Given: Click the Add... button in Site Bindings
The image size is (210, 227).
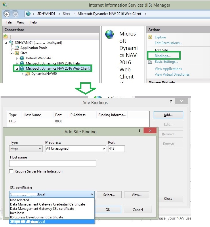Looking at the screenshot, I should coord(168,115).
